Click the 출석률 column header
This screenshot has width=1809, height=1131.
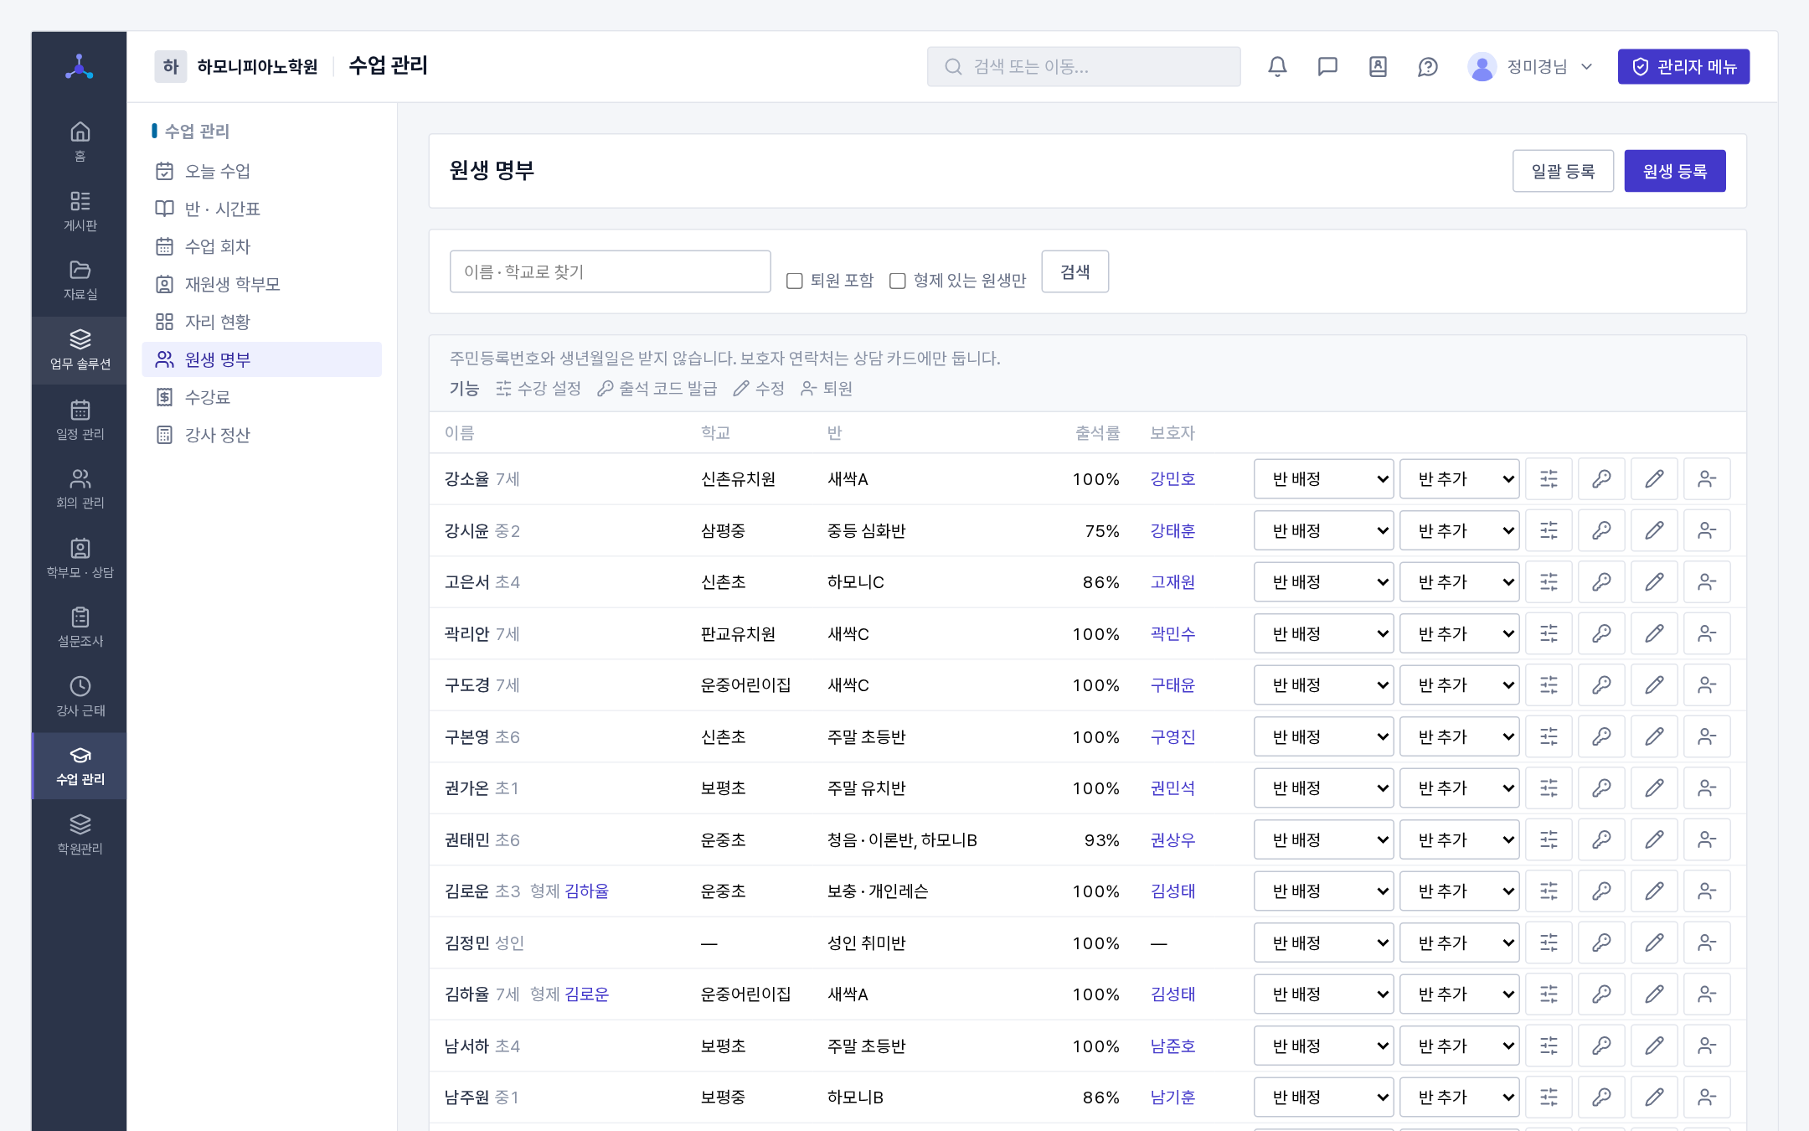tap(1097, 433)
